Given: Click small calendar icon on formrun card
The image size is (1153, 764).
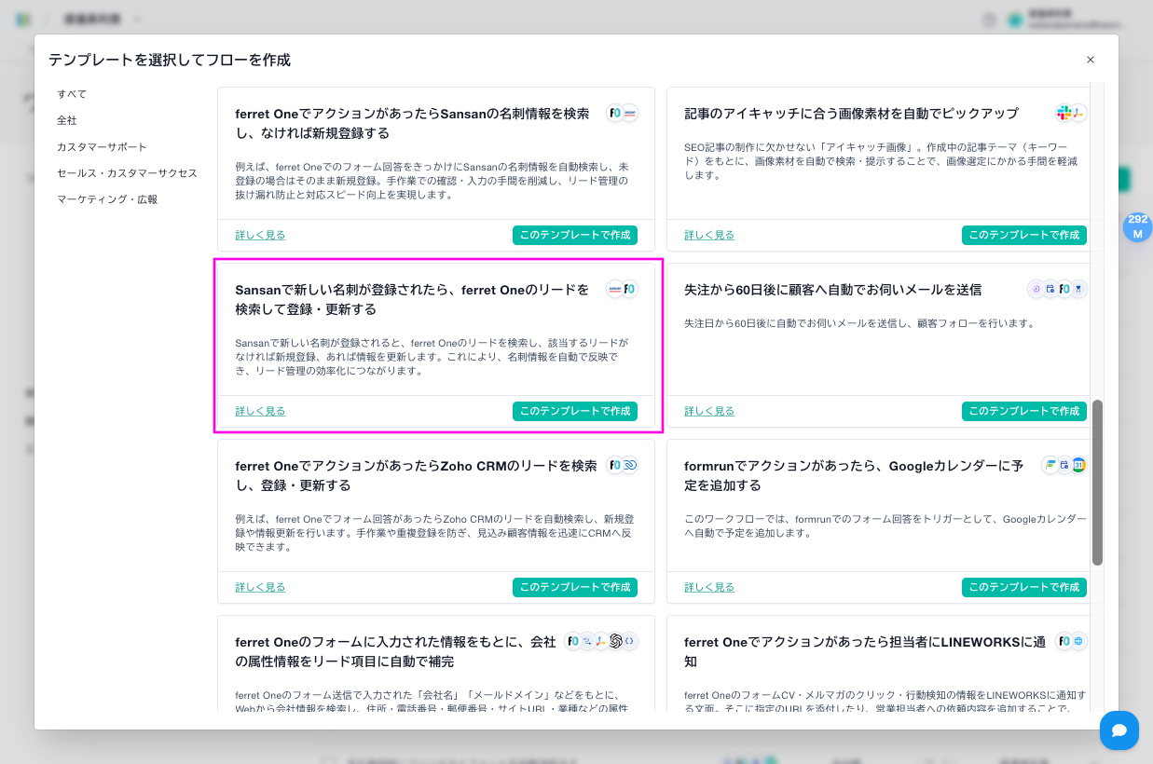Looking at the screenshot, I should 1064,465.
